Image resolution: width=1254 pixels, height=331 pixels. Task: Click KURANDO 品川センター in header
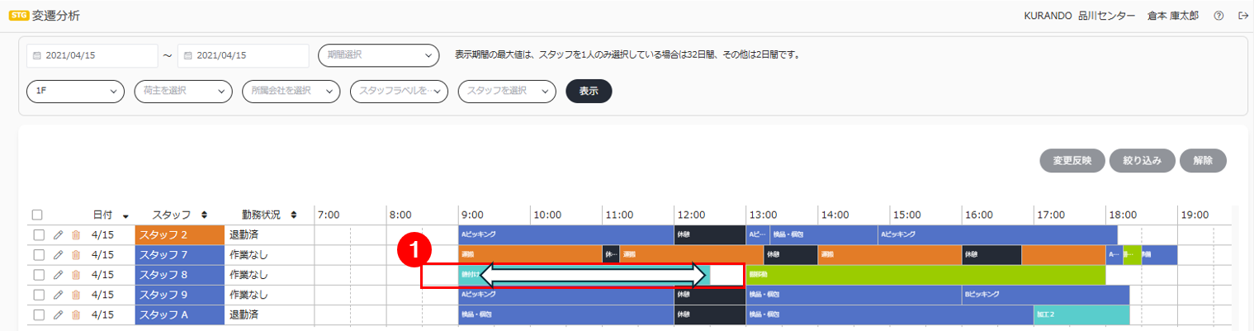(x=1080, y=16)
